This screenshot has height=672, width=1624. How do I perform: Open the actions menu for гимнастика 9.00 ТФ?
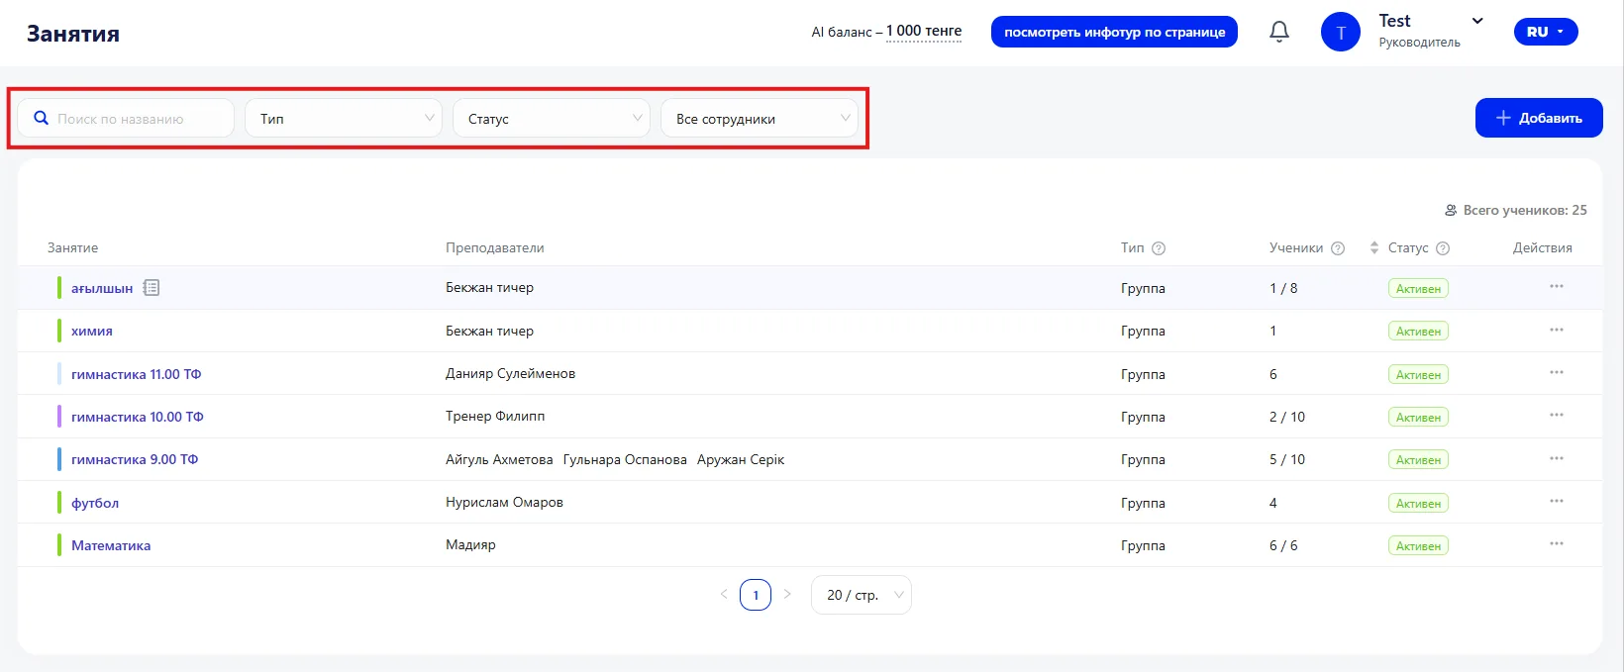pos(1557,458)
